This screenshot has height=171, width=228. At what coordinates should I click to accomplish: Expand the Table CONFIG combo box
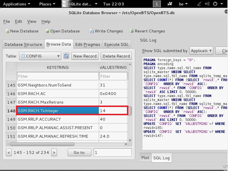40,56
